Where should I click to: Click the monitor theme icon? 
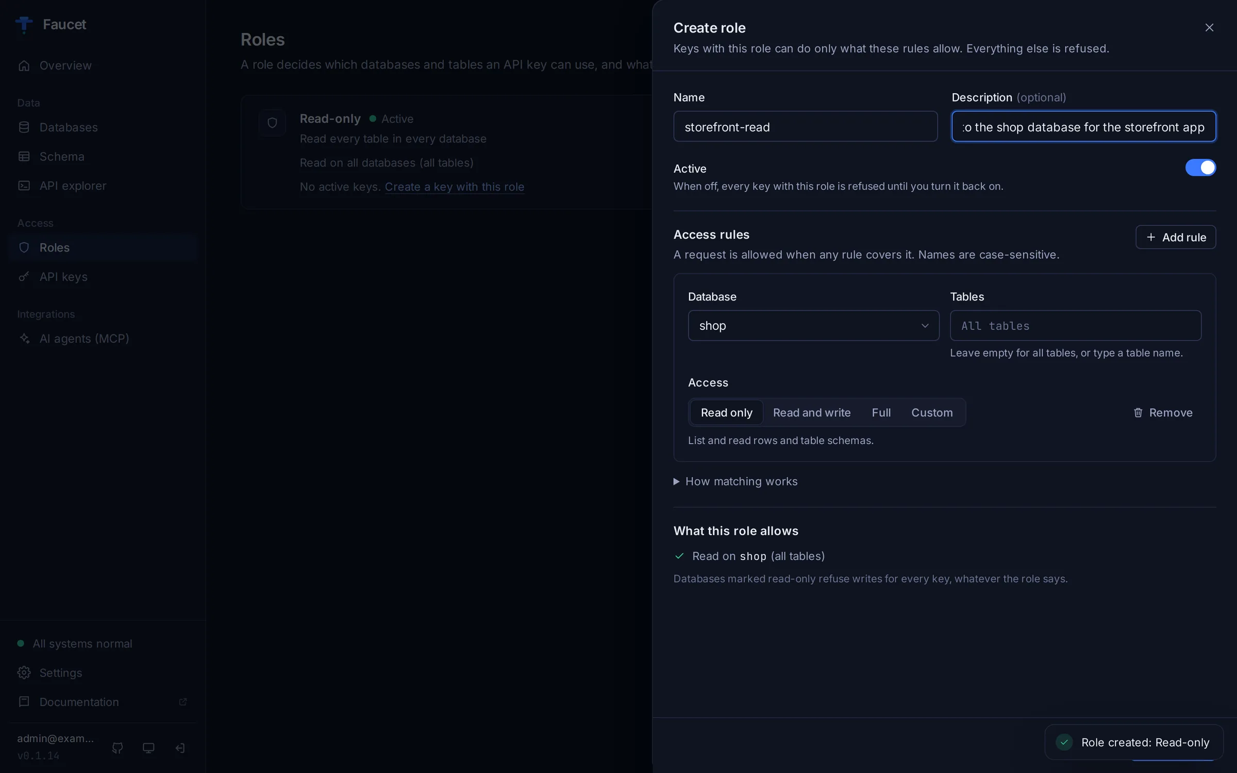coord(148,748)
